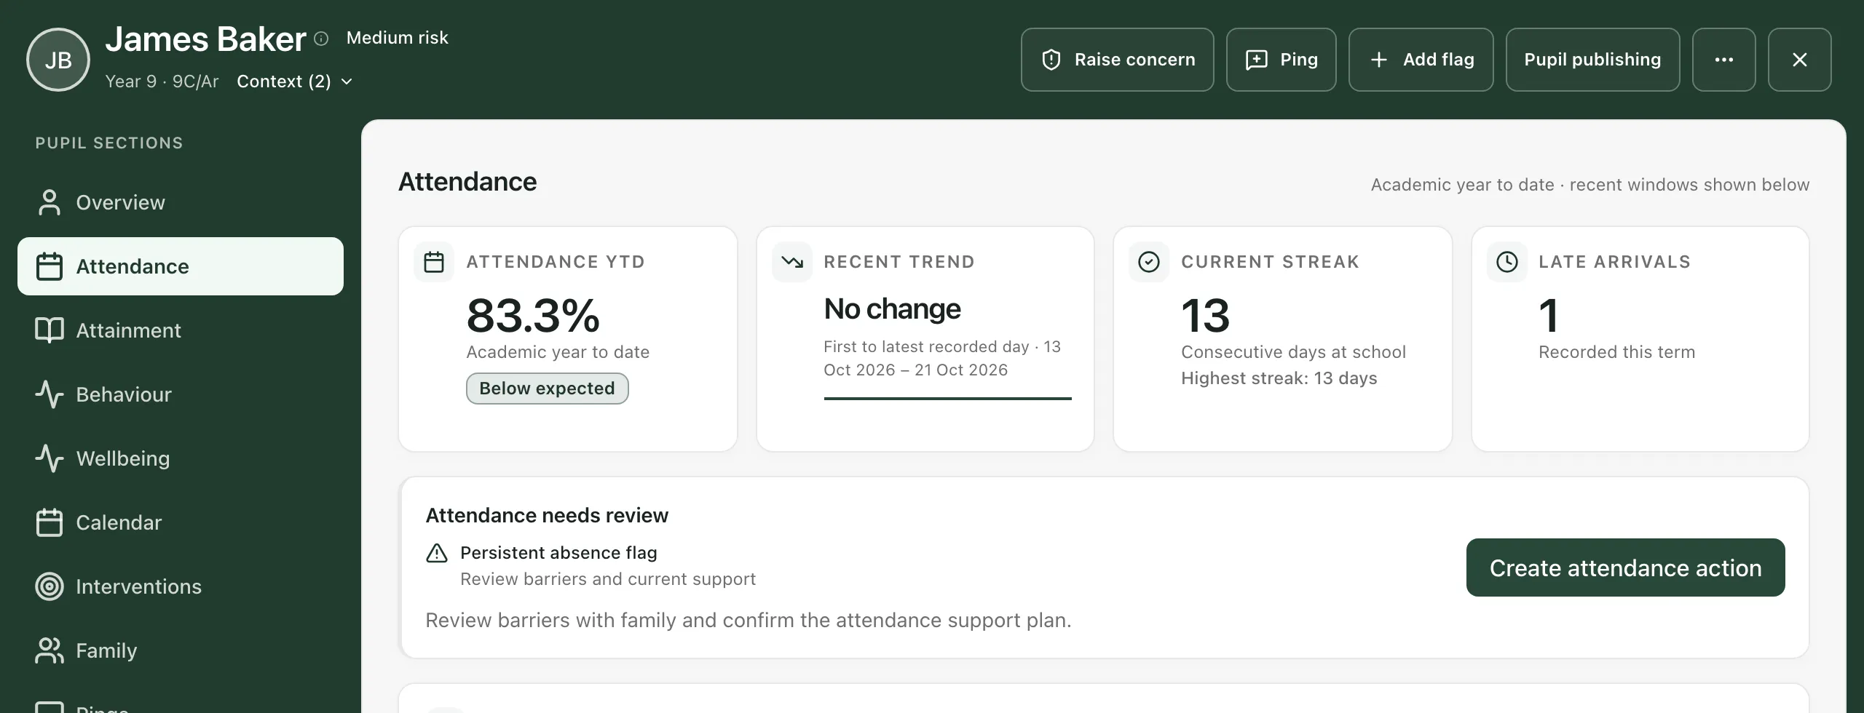
Task: Click the 'Year 9 · 9C/Ar' label
Action: pyautogui.click(x=162, y=81)
